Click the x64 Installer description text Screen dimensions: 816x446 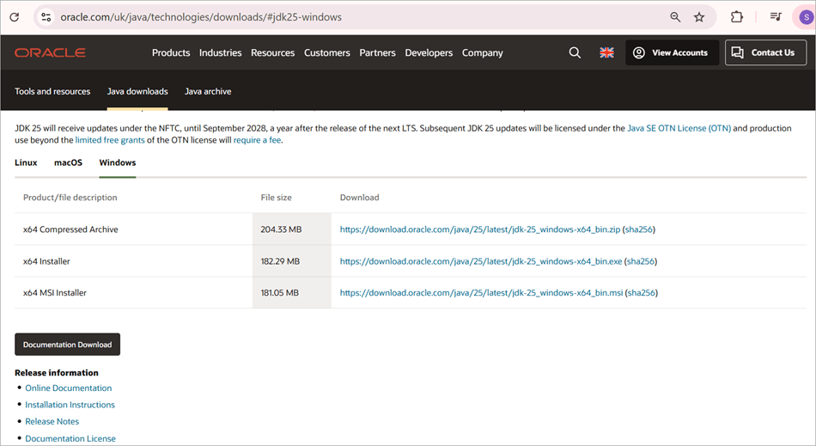[x=46, y=261]
